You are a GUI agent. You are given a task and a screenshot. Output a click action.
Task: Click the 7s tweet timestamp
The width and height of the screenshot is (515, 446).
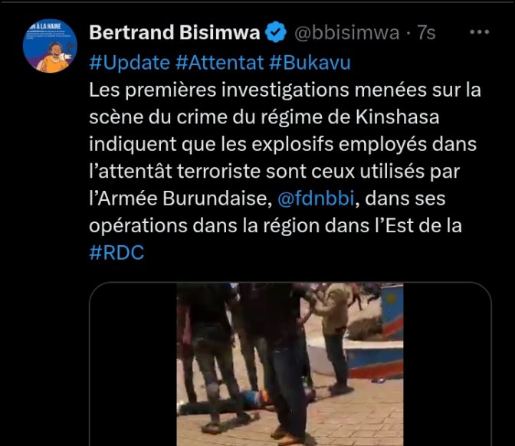(x=426, y=32)
